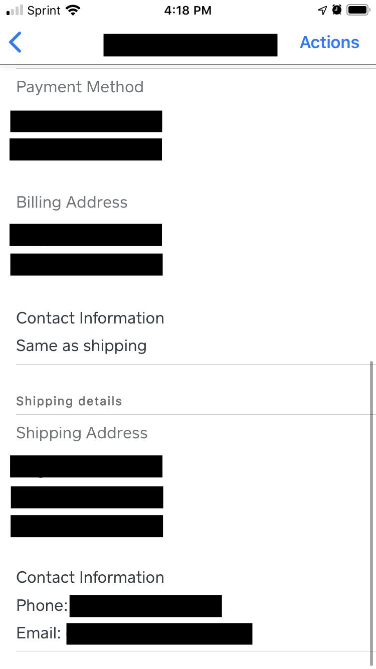Tap the Phone: label
Image resolution: width=376 pixels, height=669 pixels.
42,605
